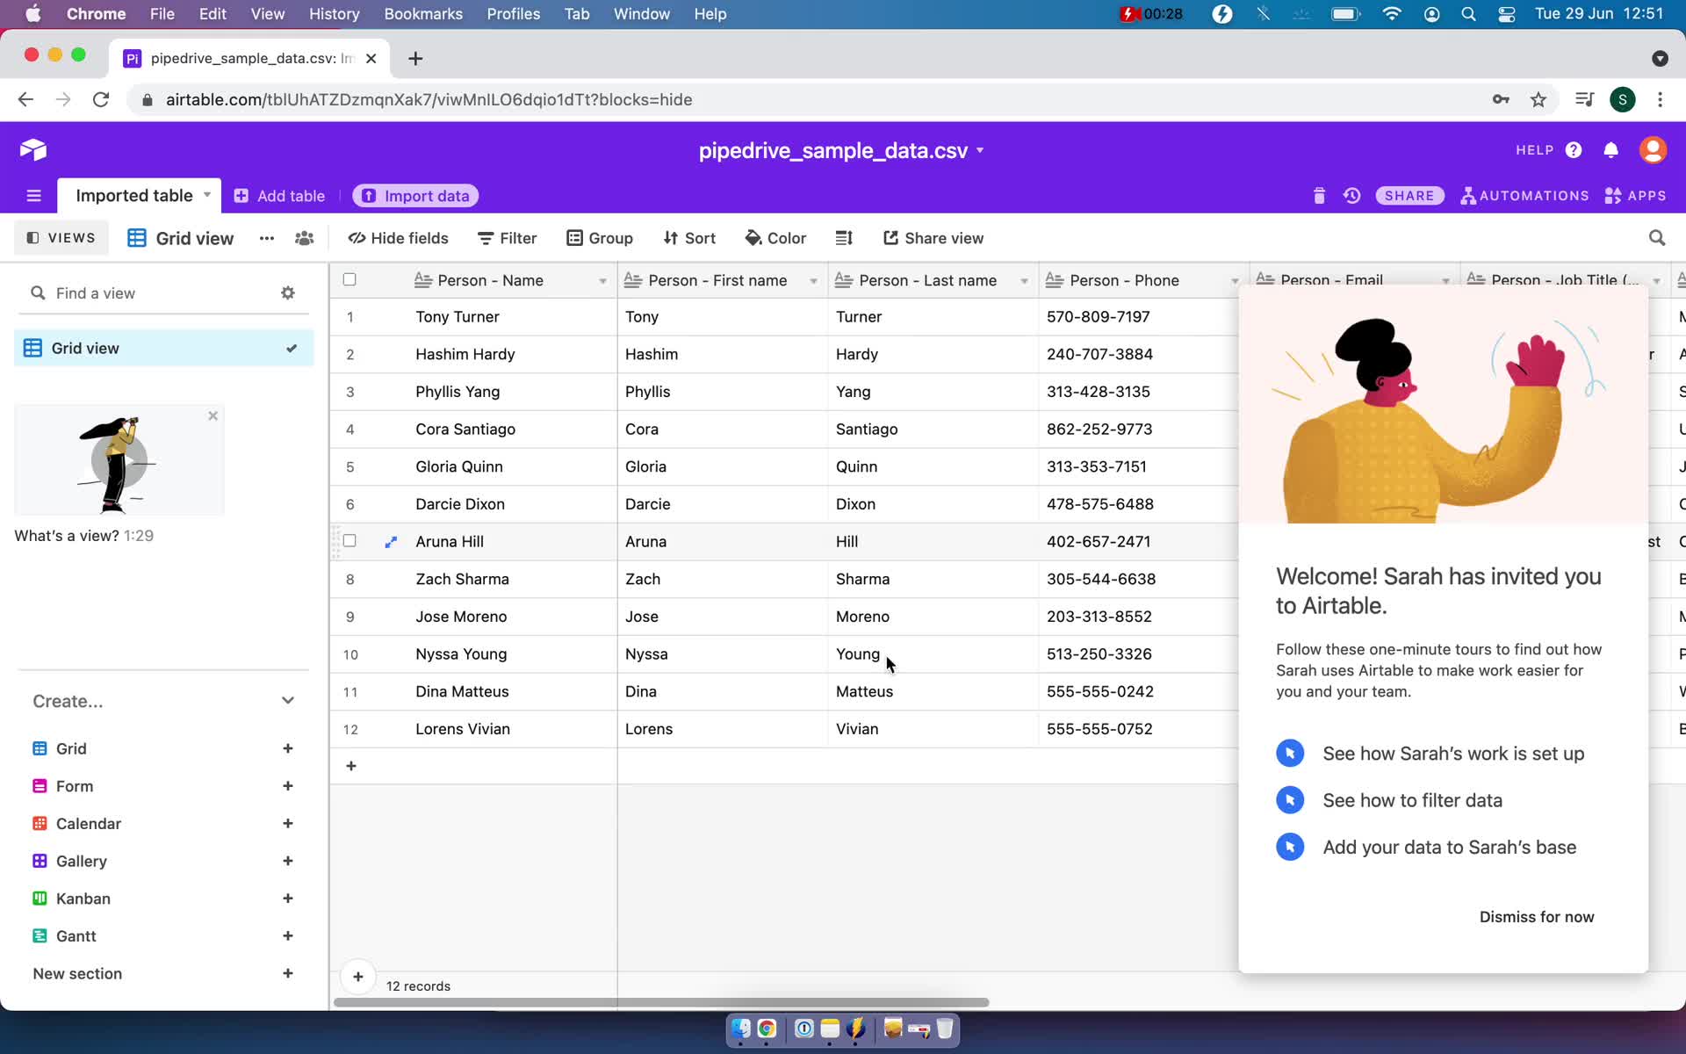Open Chrome tab search dropdown
Screen dimensions: 1686x1054
1660,58
